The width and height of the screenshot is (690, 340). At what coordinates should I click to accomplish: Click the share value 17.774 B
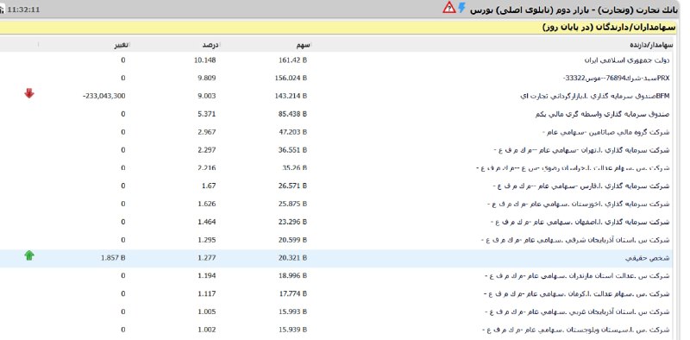[292, 294]
